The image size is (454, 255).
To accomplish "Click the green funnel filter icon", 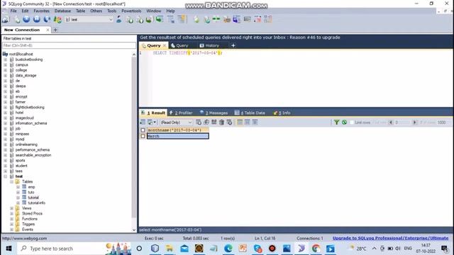I will click(x=336, y=123).
